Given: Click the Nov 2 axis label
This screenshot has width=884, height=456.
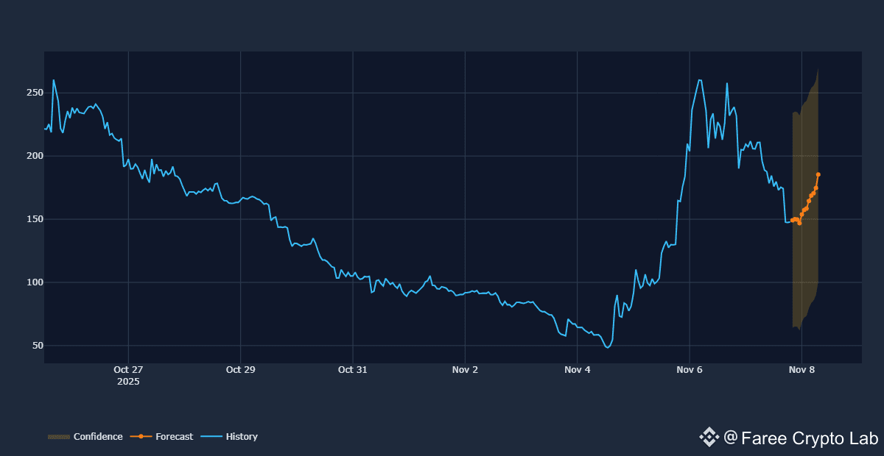Looking at the screenshot, I should pyautogui.click(x=465, y=370).
